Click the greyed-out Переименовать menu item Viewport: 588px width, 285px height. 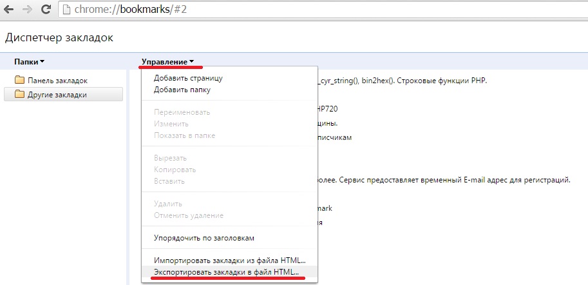[x=183, y=112]
